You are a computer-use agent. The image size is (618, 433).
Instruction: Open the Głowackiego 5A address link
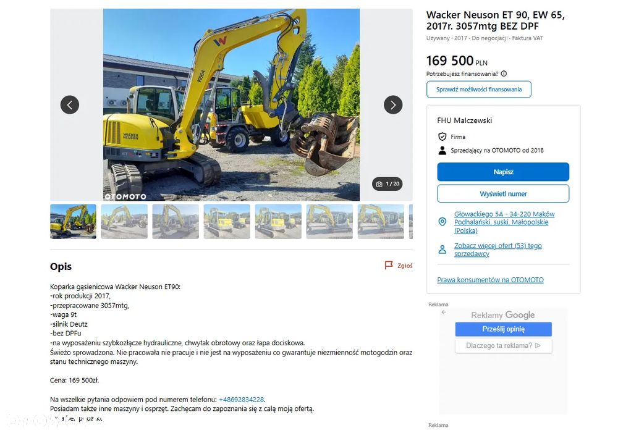click(x=504, y=222)
